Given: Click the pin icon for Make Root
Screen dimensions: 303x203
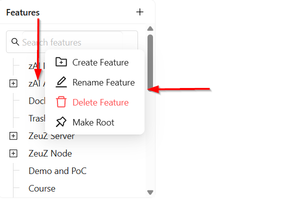Looking at the screenshot, I should tap(61, 122).
